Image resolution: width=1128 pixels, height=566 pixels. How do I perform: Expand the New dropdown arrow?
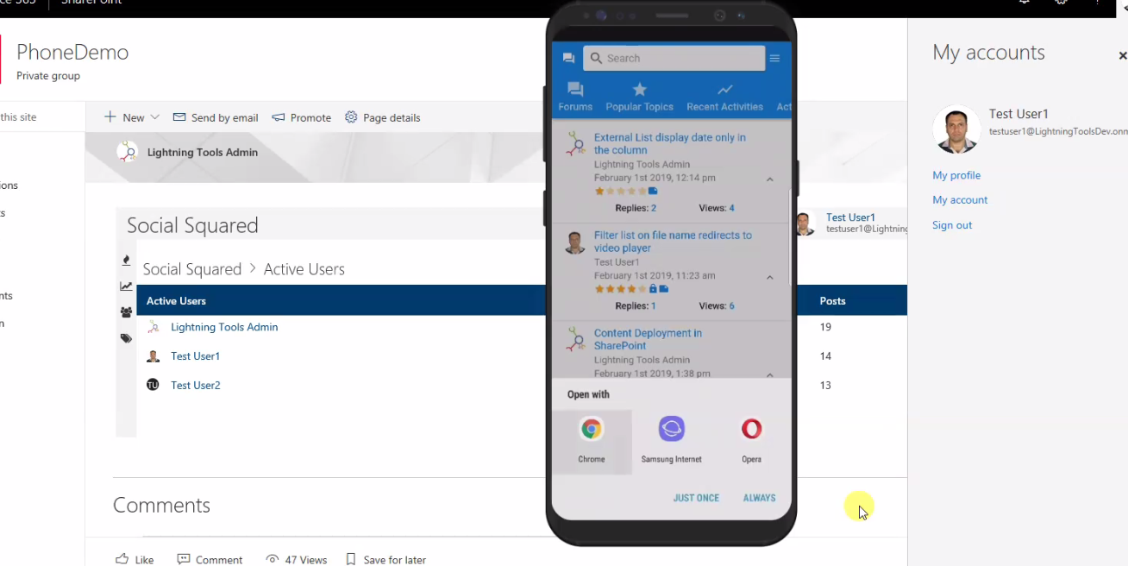pos(155,117)
